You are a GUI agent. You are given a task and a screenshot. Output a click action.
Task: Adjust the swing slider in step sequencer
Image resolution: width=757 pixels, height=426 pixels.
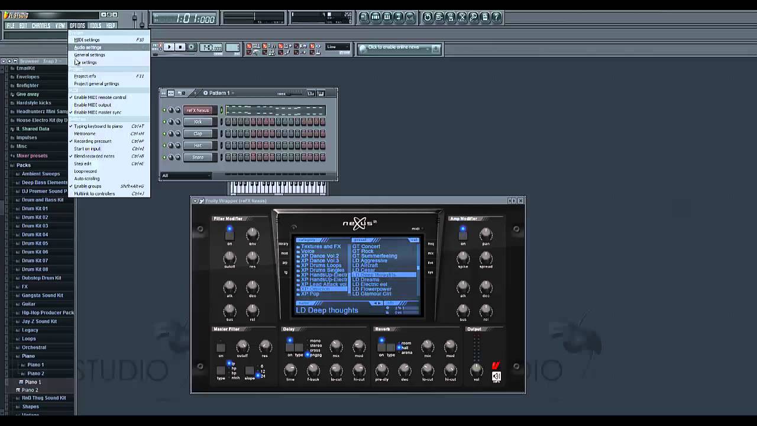click(x=295, y=93)
